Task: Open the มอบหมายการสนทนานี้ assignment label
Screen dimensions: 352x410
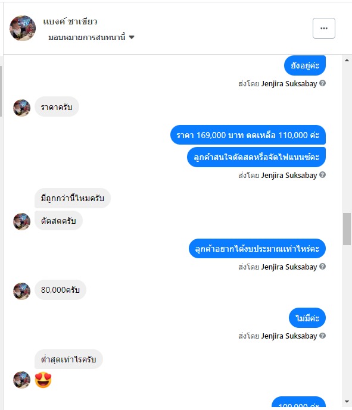Action: 87,37
